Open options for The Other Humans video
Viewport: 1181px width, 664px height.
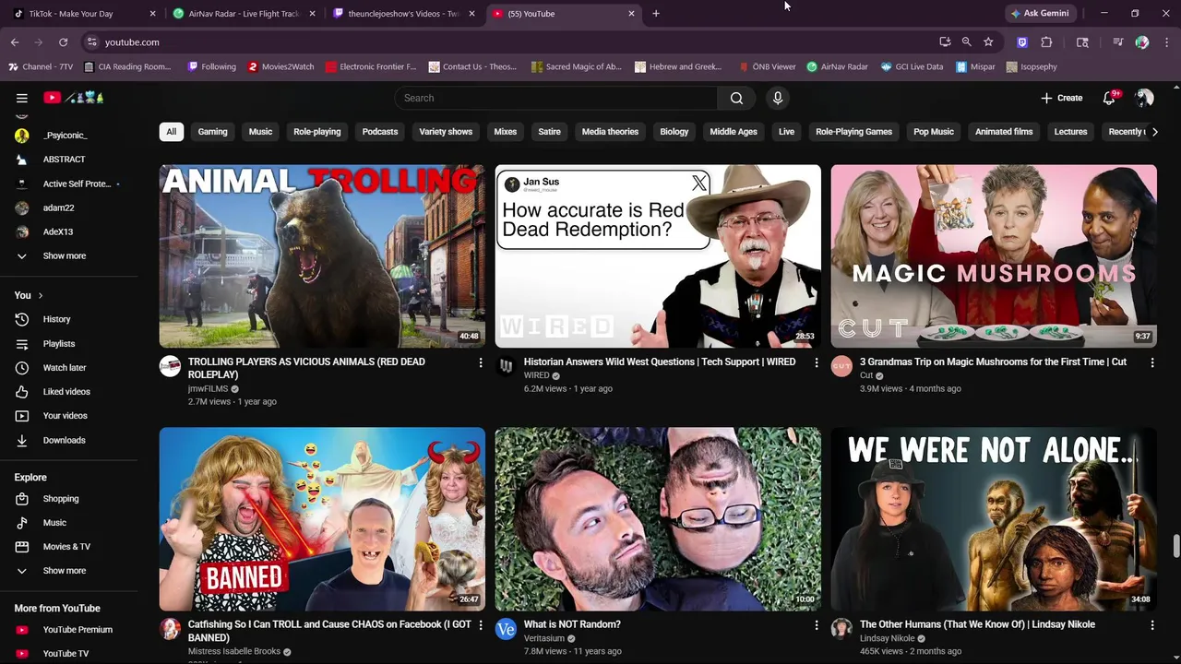click(1151, 625)
